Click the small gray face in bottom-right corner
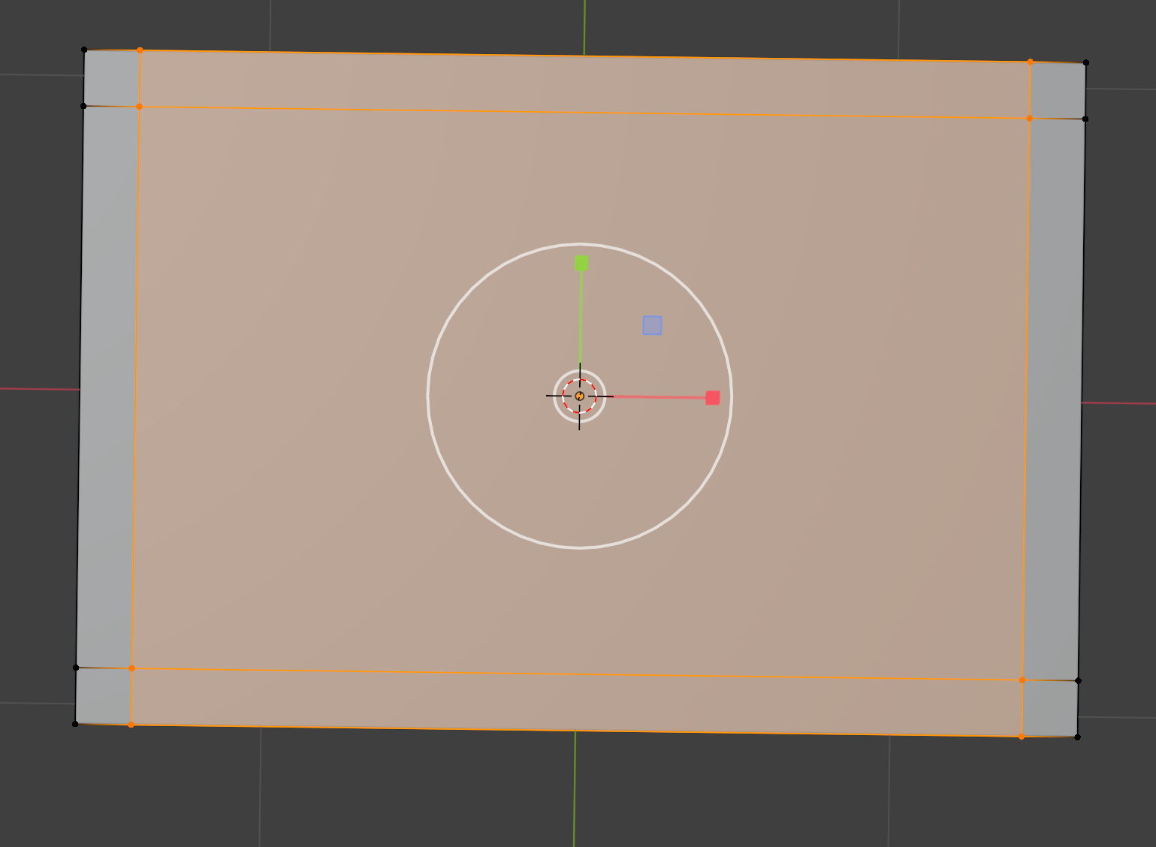The width and height of the screenshot is (1156, 847). point(1049,709)
